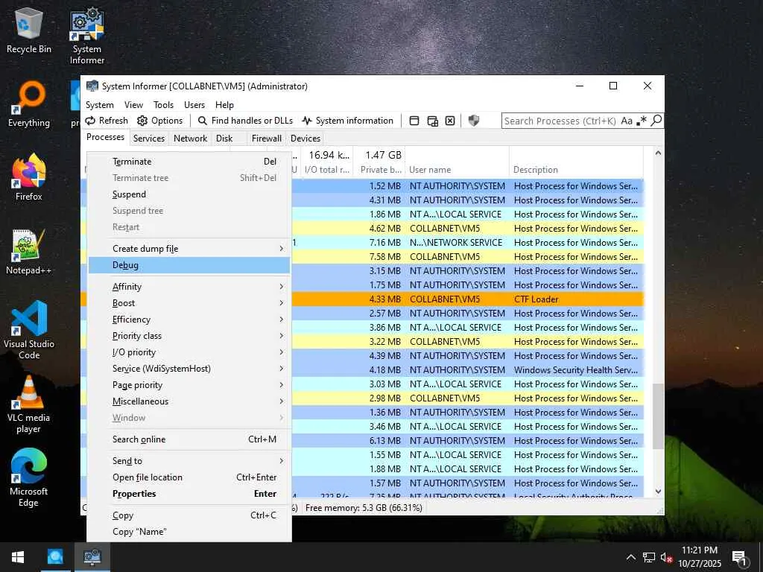763x572 pixels.
Task: Click the single window layout toolbar icon
Action: [x=414, y=121]
